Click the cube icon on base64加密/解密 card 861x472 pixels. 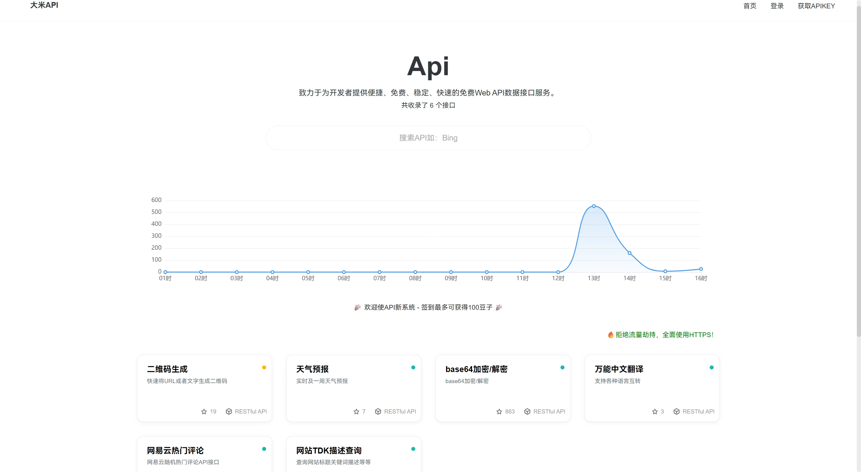pyautogui.click(x=527, y=412)
